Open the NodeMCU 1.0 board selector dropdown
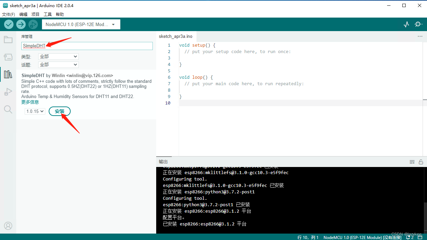This screenshot has width=427, height=240. (81, 24)
